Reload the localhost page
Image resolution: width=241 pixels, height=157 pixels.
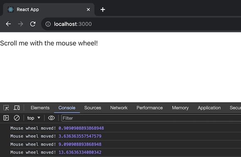[x=33, y=24]
